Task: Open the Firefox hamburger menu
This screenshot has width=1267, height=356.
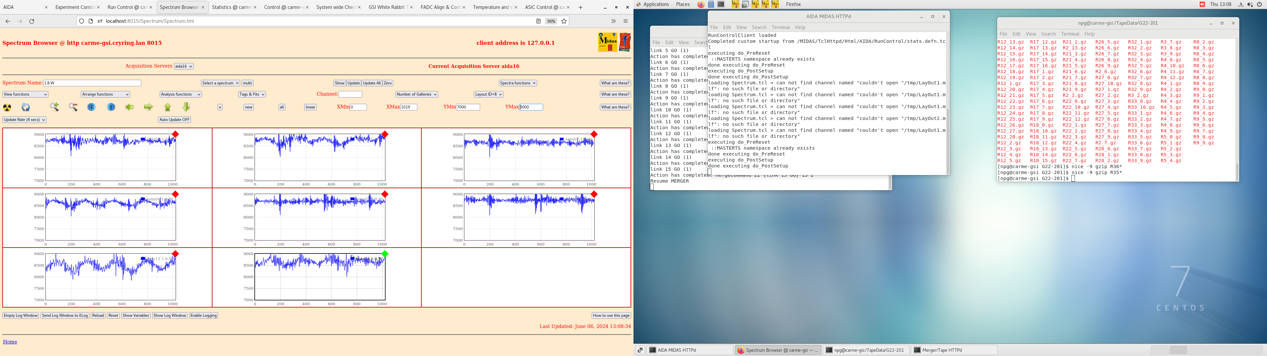Action: tap(626, 21)
